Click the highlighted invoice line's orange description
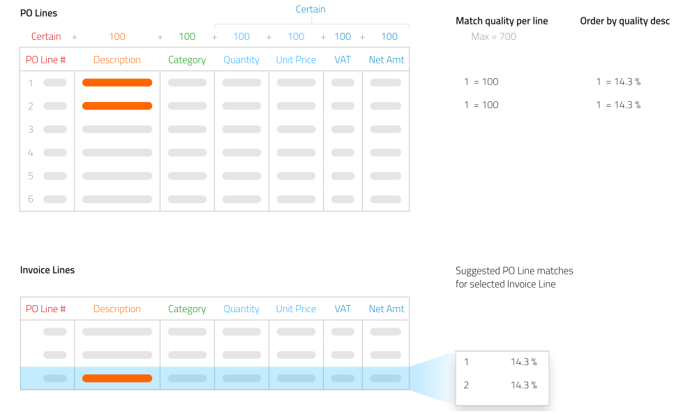This screenshot has width=683, height=414. (117, 378)
